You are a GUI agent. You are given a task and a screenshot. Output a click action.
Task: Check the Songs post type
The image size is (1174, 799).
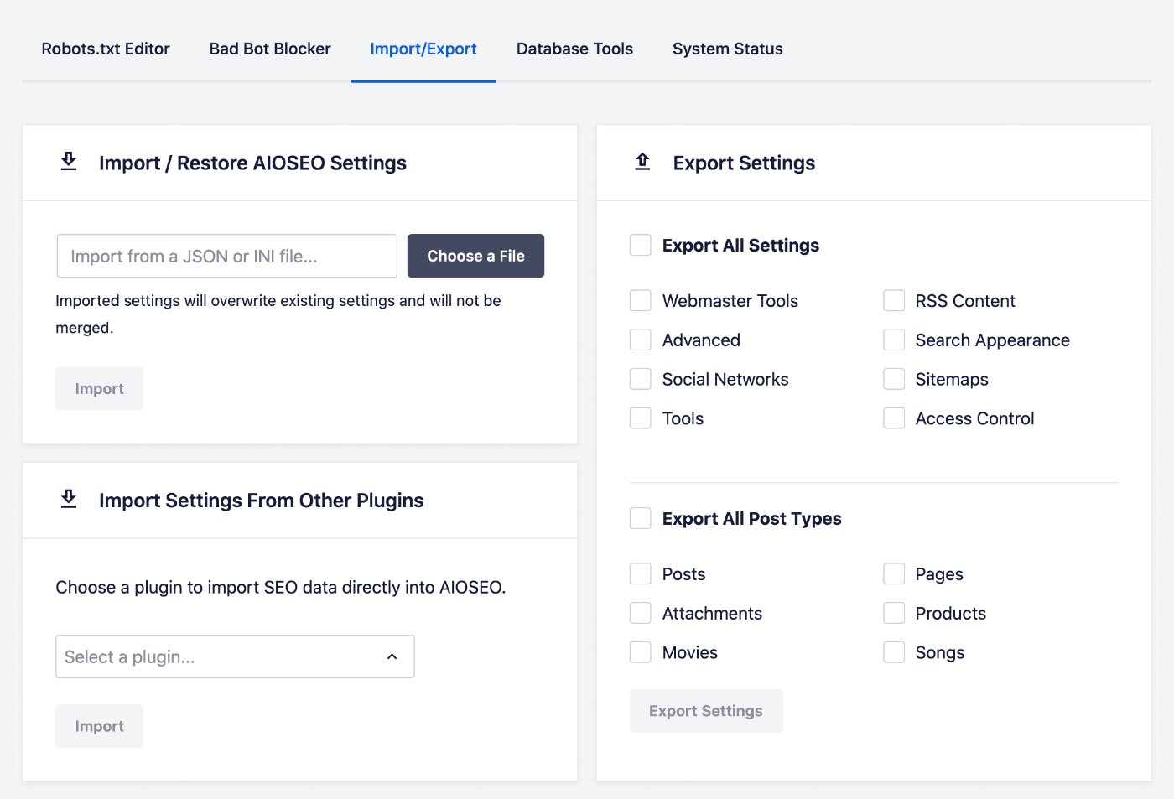tap(894, 652)
